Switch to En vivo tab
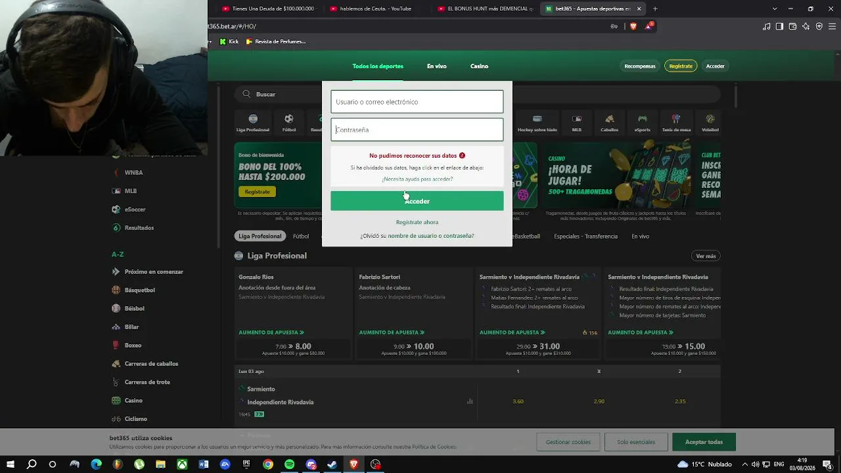This screenshot has width=841, height=473. tap(437, 66)
